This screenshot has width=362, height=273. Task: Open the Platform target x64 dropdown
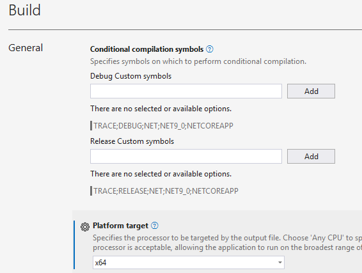(189, 262)
